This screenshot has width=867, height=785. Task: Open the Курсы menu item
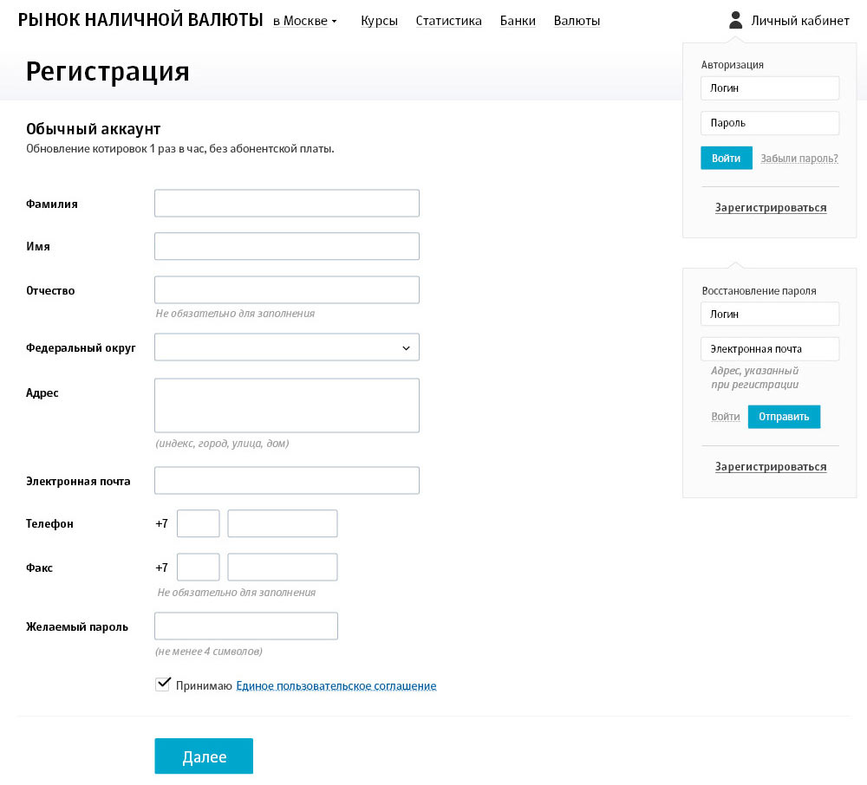pyautogui.click(x=379, y=21)
